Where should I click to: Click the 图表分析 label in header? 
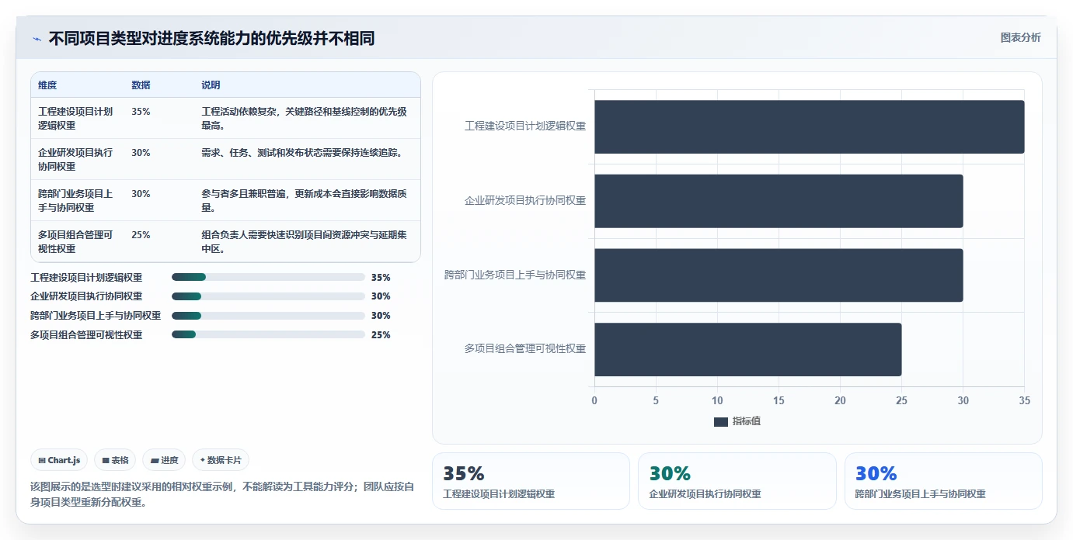tap(1020, 38)
